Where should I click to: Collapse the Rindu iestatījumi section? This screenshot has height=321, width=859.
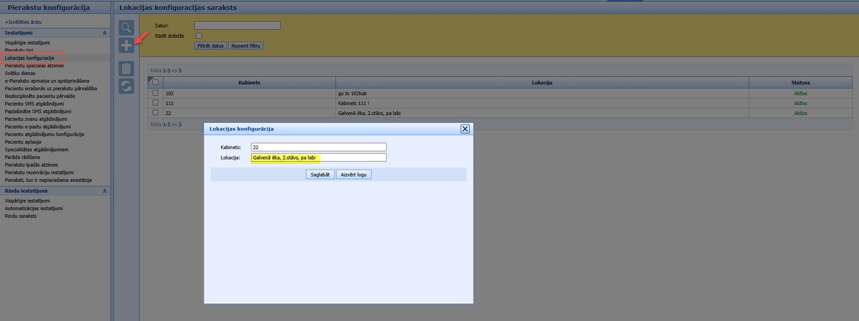105,191
